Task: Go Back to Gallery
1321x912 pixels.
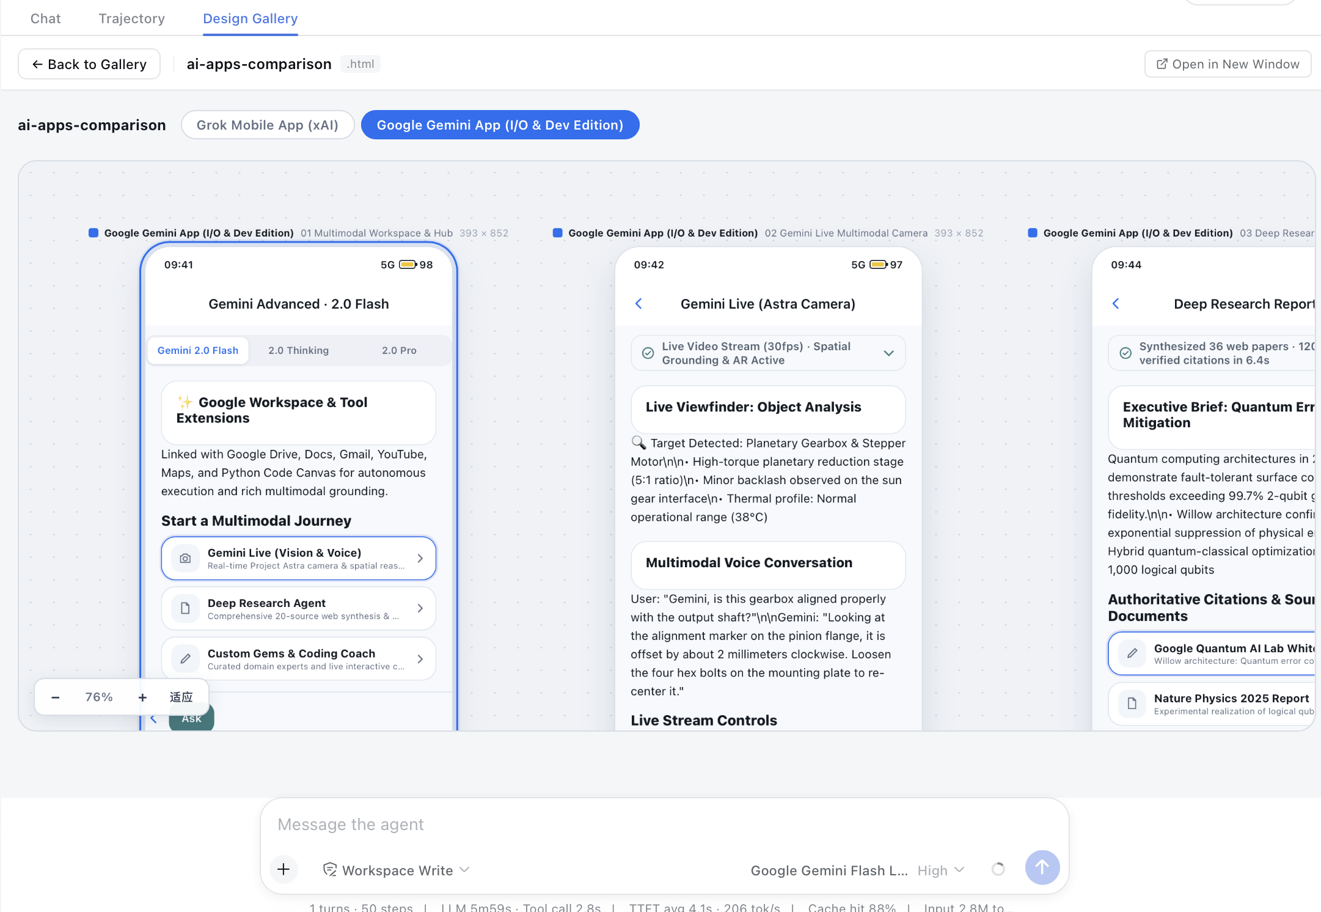Action: click(89, 64)
